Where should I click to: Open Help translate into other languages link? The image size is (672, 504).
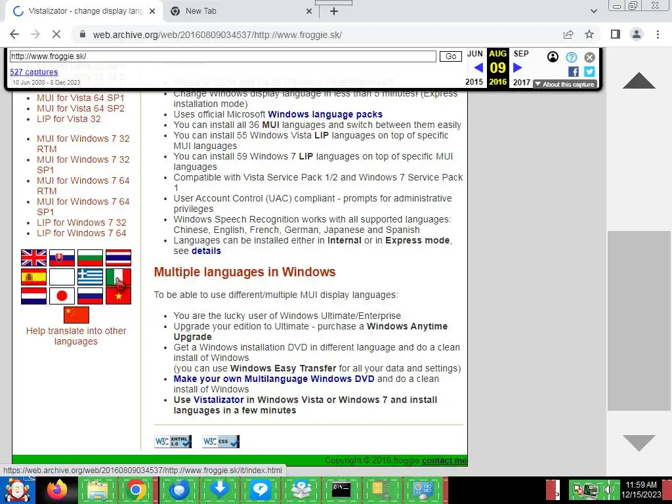coord(76,336)
